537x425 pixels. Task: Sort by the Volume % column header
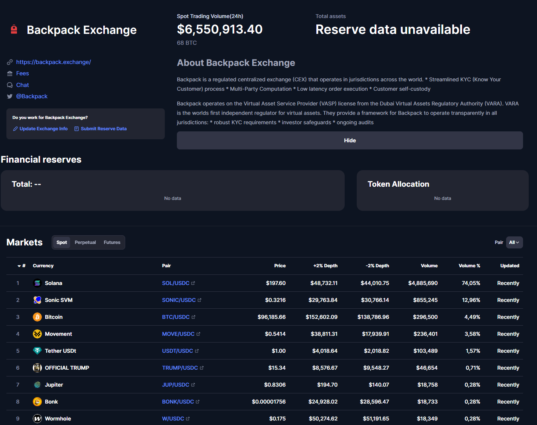tap(469, 266)
